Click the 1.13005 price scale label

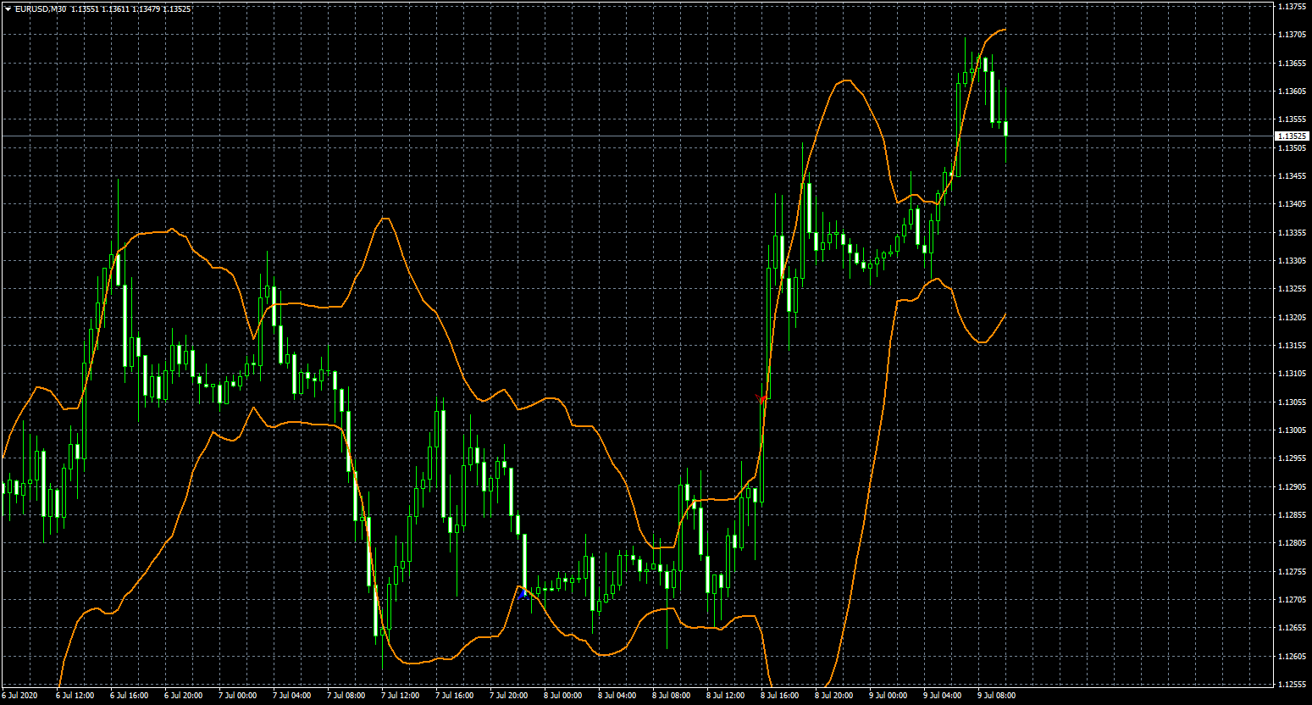tap(1292, 430)
